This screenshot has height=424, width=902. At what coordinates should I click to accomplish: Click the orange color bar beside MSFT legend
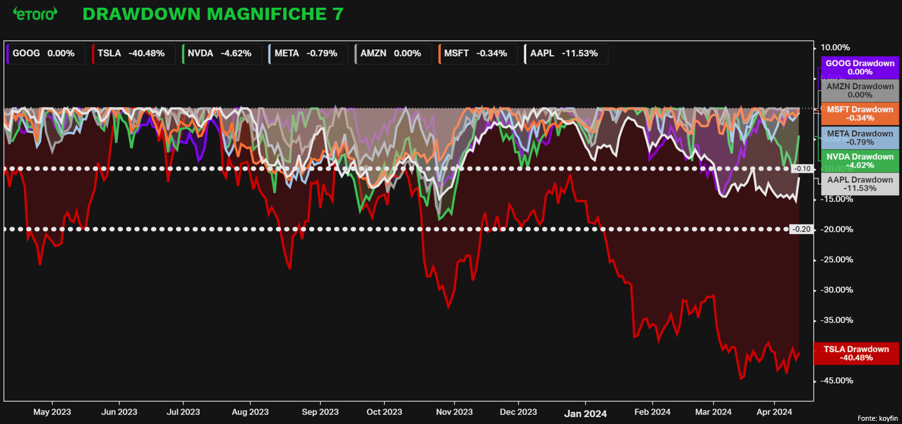[440, 53]
